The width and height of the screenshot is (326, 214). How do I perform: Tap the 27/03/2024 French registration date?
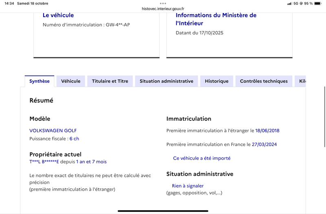[x=264, y=144]
